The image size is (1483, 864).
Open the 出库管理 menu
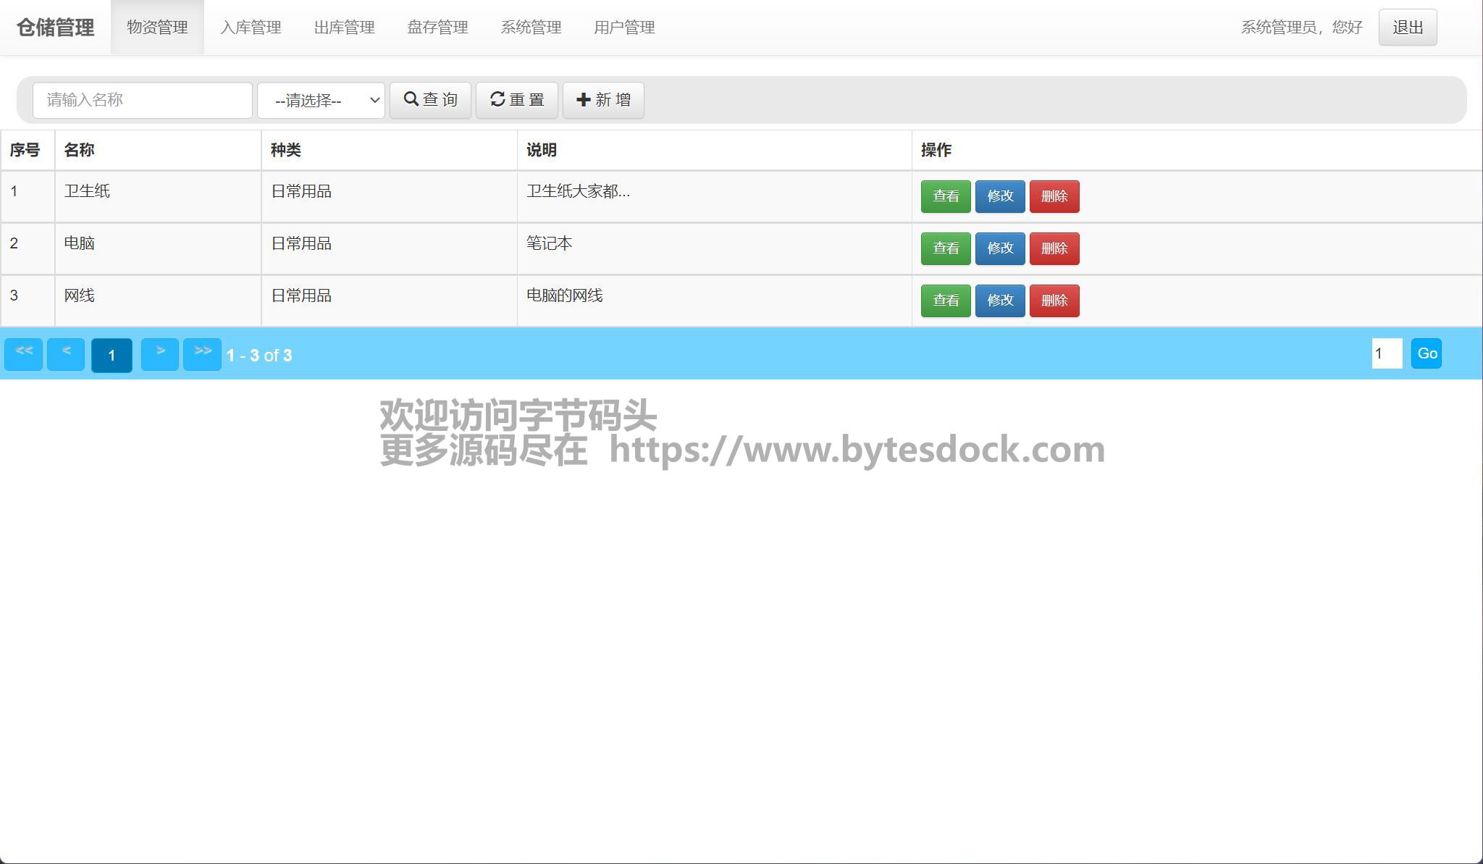pos(344,28)
